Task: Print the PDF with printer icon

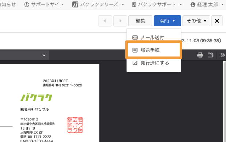Action: pos(200,55)
